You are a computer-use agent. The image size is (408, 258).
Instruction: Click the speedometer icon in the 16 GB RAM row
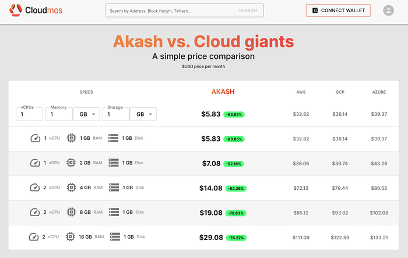[34, 237]
